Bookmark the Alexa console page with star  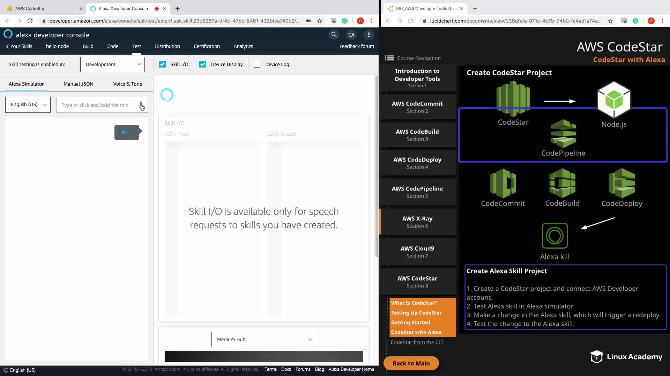point(320,21)
